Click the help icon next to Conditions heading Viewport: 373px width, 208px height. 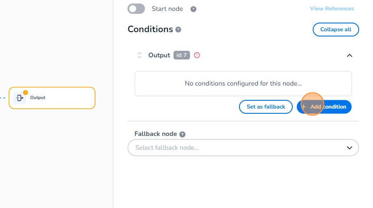[x=178, y=30]
